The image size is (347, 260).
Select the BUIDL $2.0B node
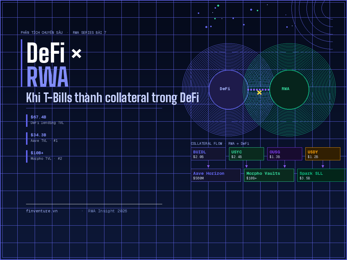click(208, 154)
